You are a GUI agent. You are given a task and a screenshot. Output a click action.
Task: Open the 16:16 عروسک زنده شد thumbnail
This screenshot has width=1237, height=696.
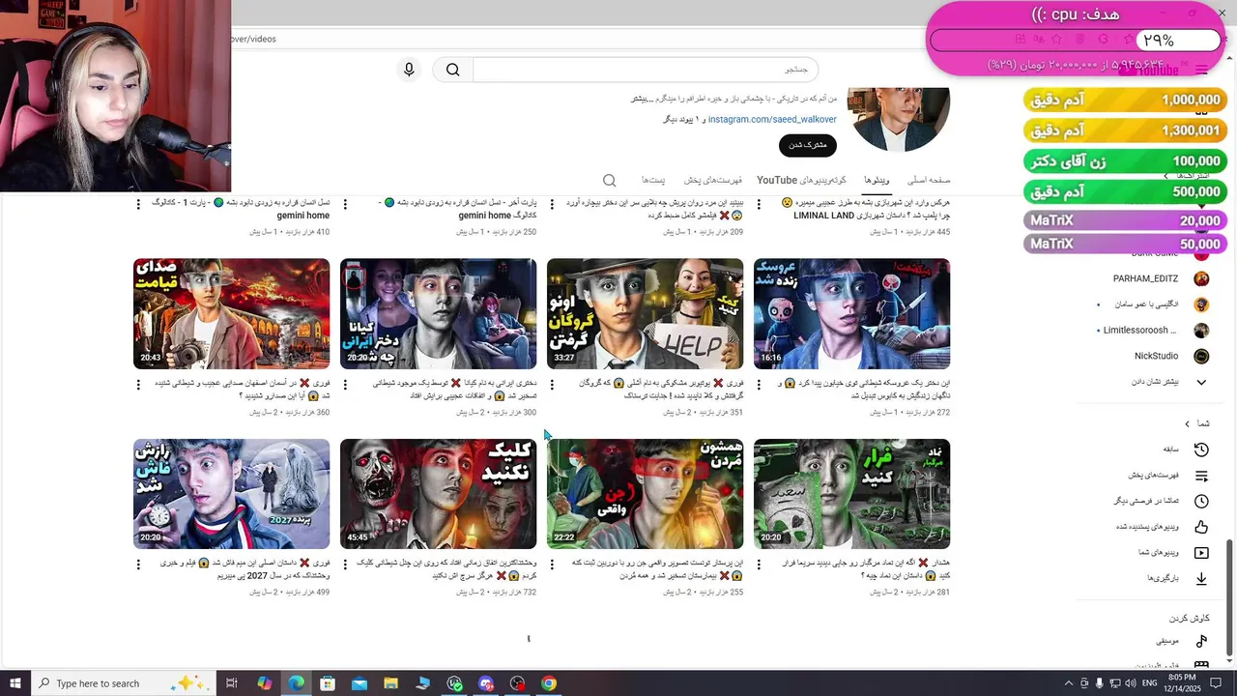tap(852, 313)
